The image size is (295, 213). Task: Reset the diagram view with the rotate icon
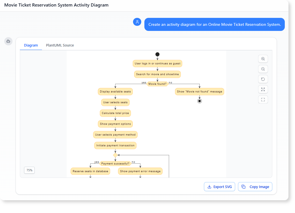pos(263,79)
